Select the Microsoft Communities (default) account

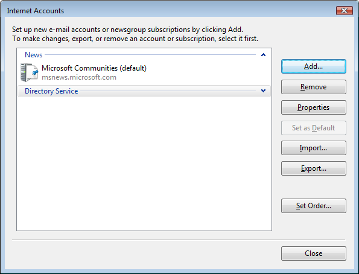(x=144, y=72)
